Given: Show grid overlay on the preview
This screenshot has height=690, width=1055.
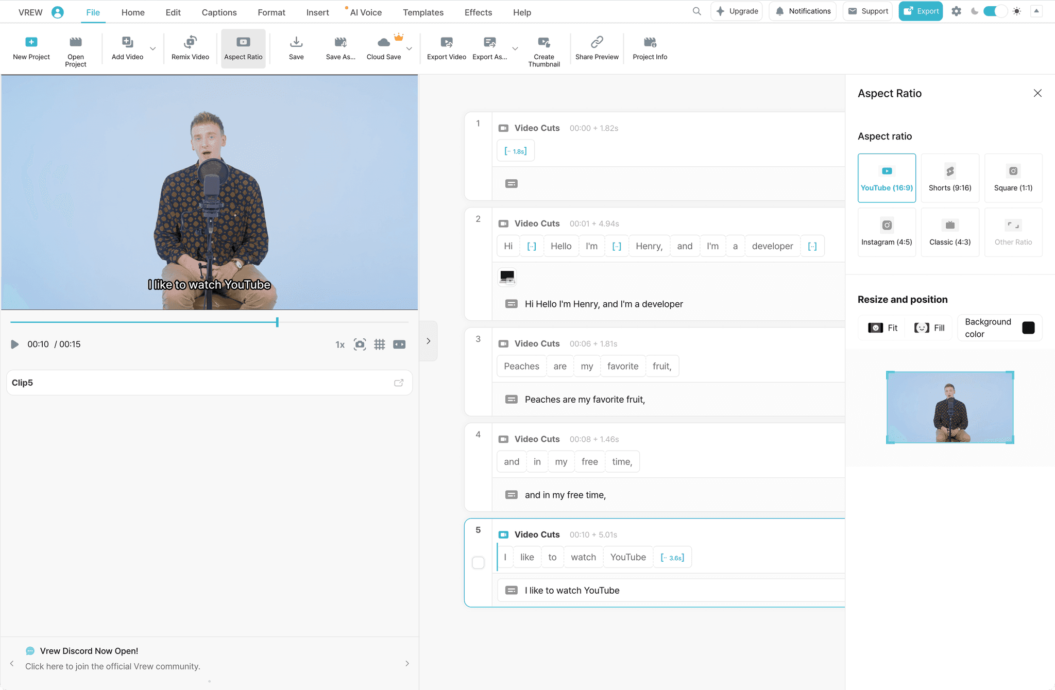Looking at the screenshot, I should click(x=380, y=344).
